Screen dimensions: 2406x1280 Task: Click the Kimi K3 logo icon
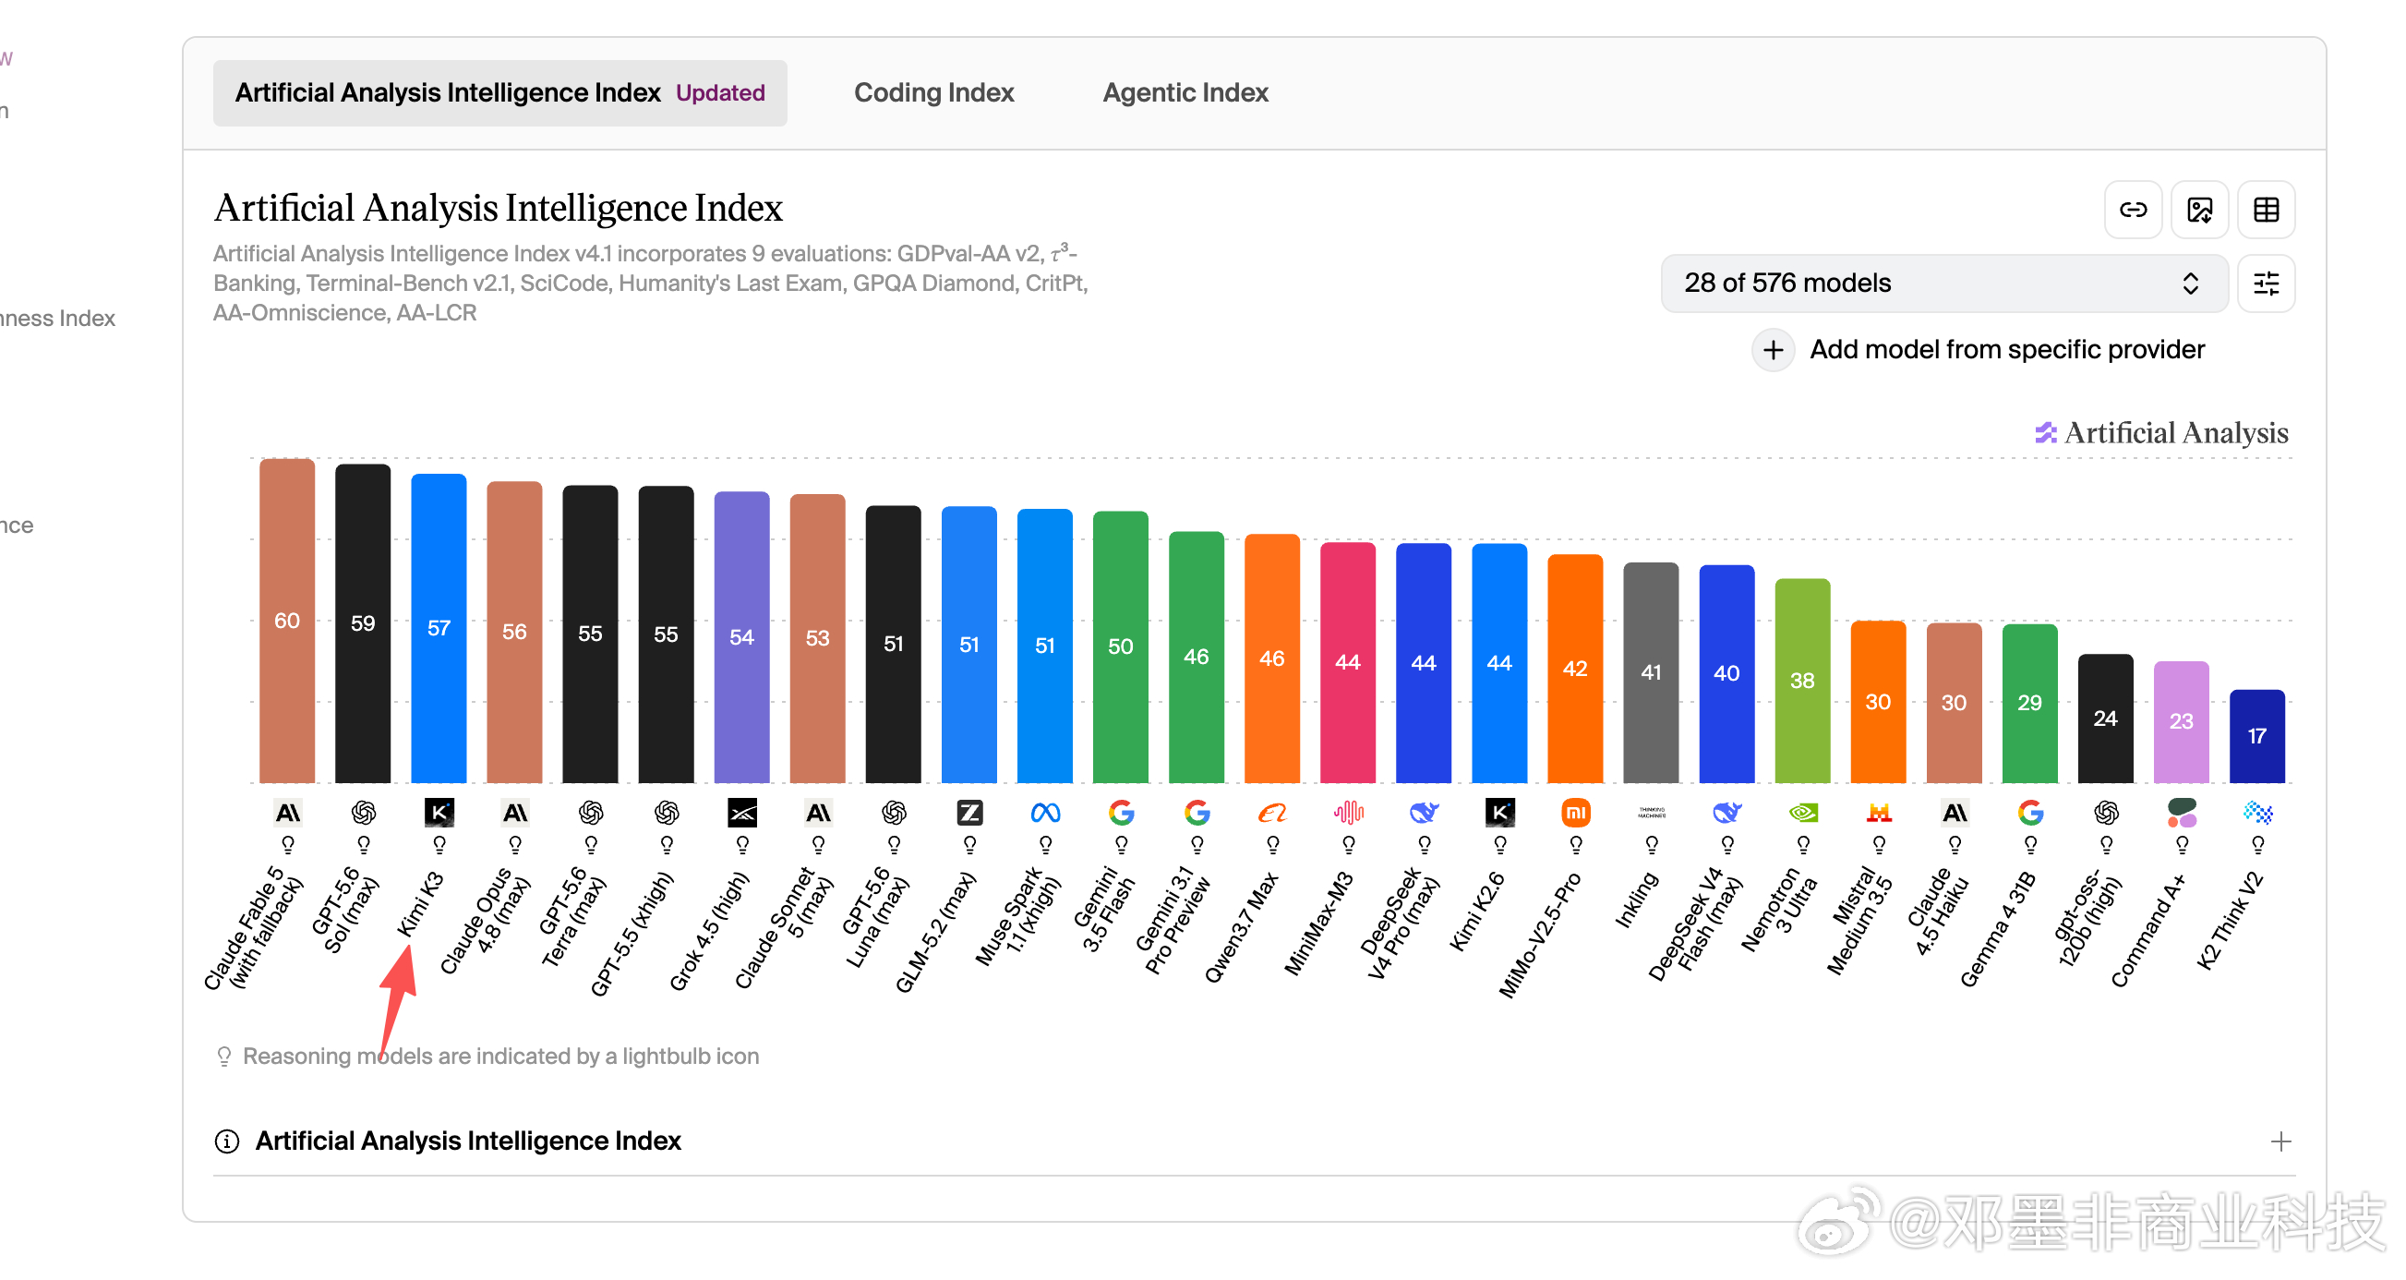pos(439,813)
